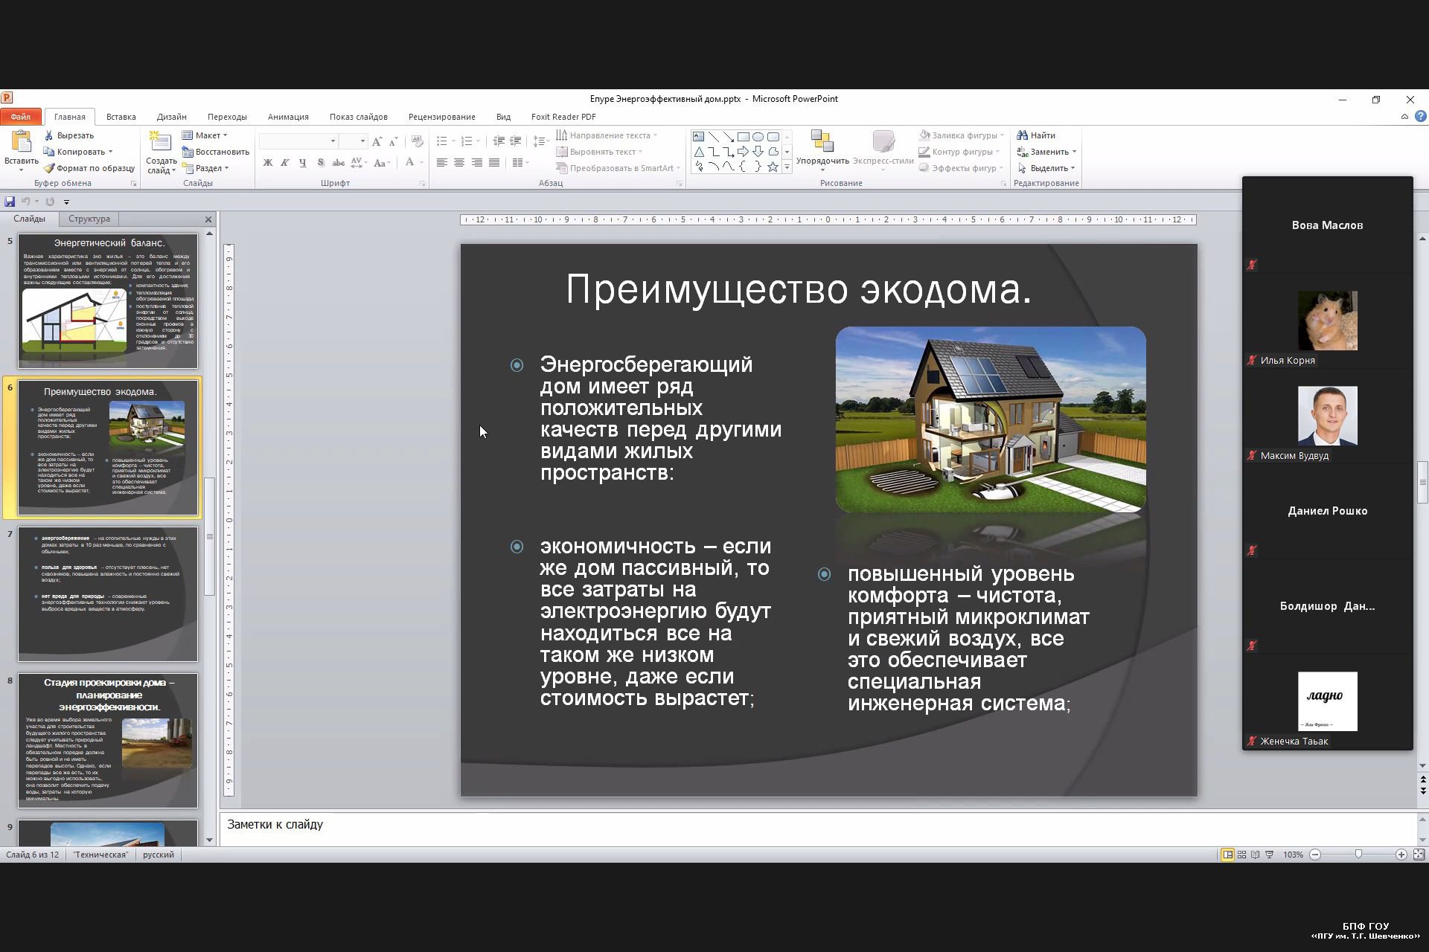Image resolution: width=1429 pixels, height=952 pixels.
Task: Switch to the Структура outline pane tab
Action: (x=89, y=219)
